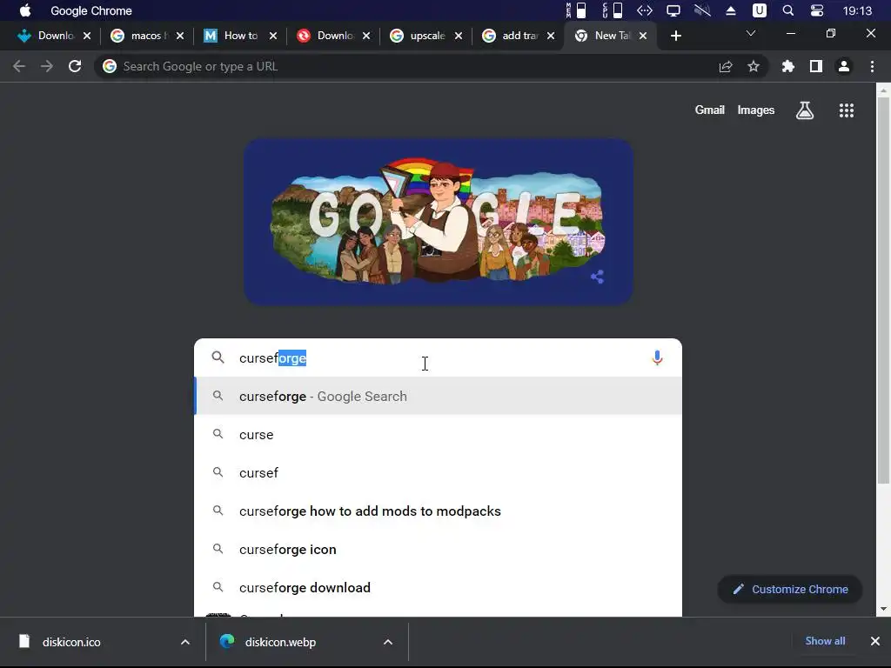
Task: Open the Extensions puzzle icon
Action: (x=788, y=66)
